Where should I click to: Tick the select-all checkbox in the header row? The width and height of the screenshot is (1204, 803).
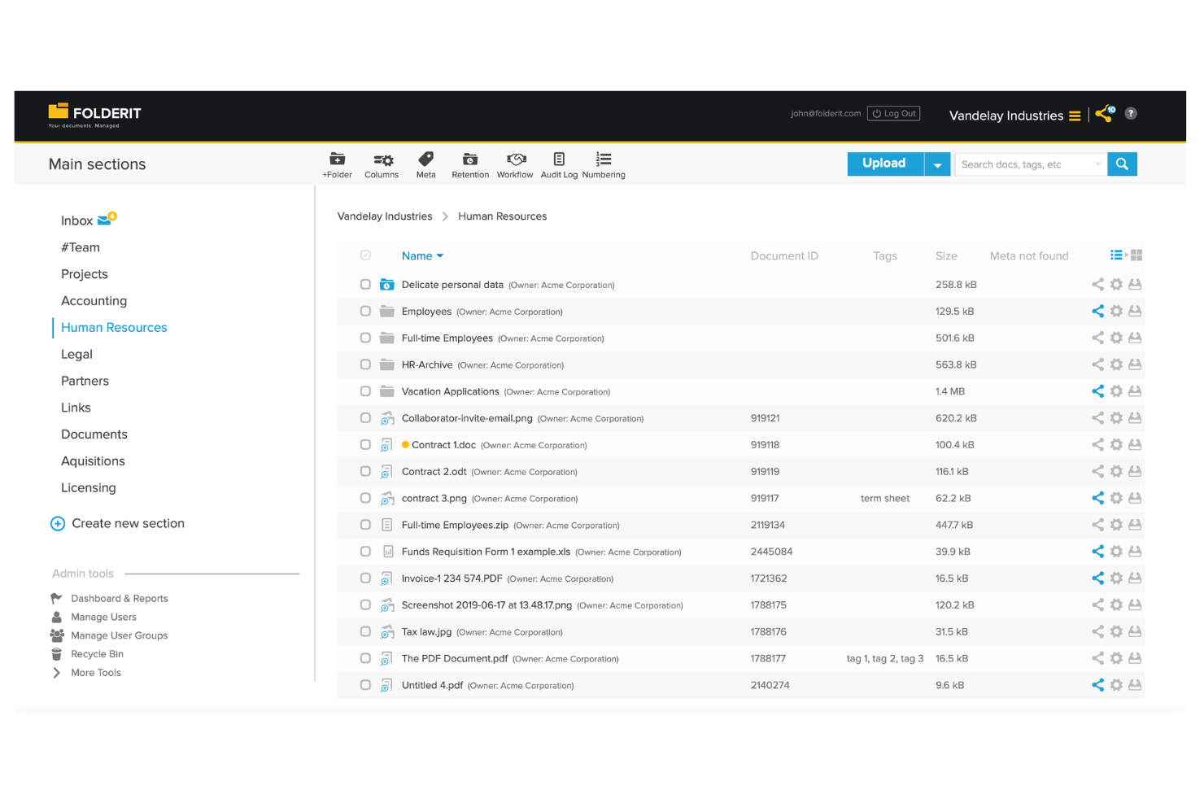coord(365,255)
